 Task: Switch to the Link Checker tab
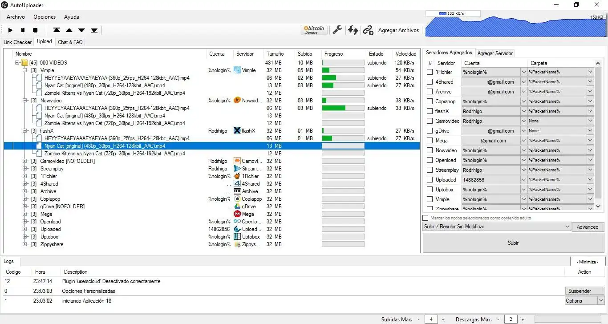[x=17, y=42]
